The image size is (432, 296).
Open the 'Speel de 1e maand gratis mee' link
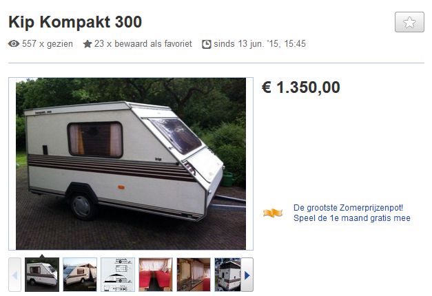pos(352,218)
